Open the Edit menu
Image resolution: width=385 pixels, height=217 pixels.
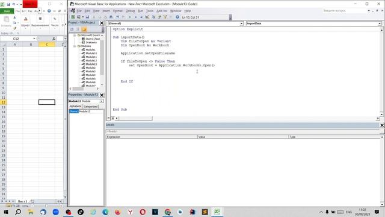coord(87,11)
